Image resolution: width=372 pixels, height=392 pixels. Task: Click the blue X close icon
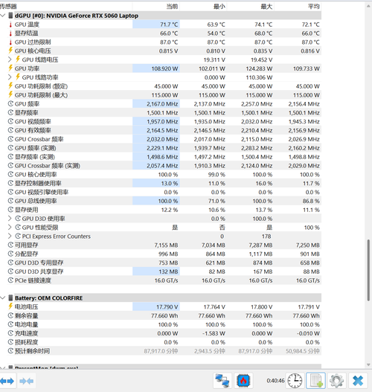pos(358,381)
